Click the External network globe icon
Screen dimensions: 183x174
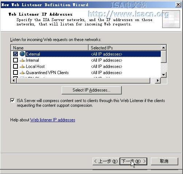click(22, 54)
